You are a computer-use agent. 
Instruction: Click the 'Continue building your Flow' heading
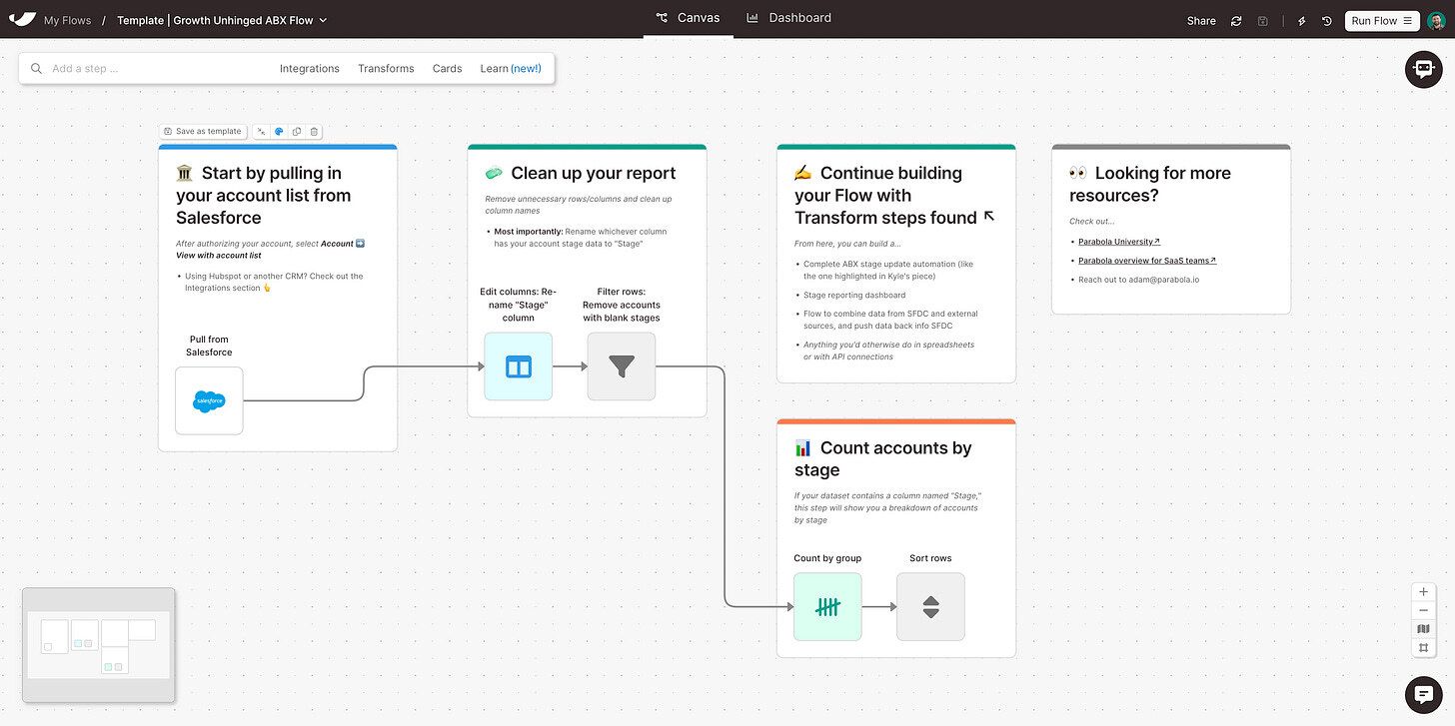pyautogui.click(x=885, y=195)
